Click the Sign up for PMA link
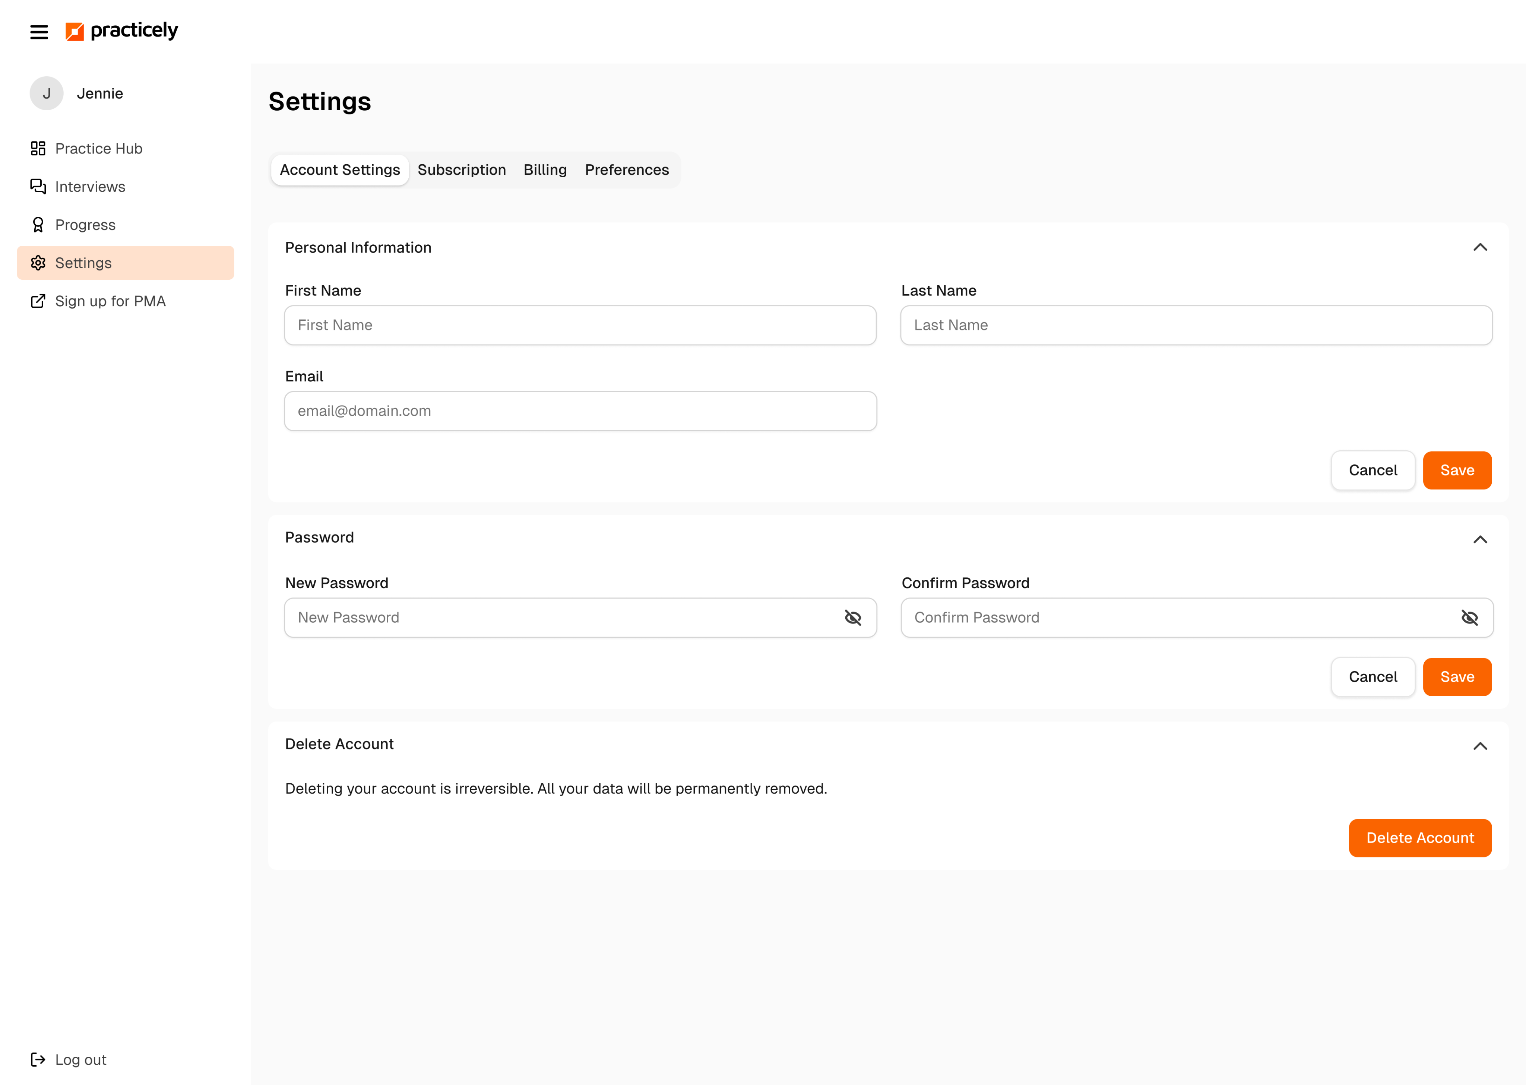 click(110, 301)
